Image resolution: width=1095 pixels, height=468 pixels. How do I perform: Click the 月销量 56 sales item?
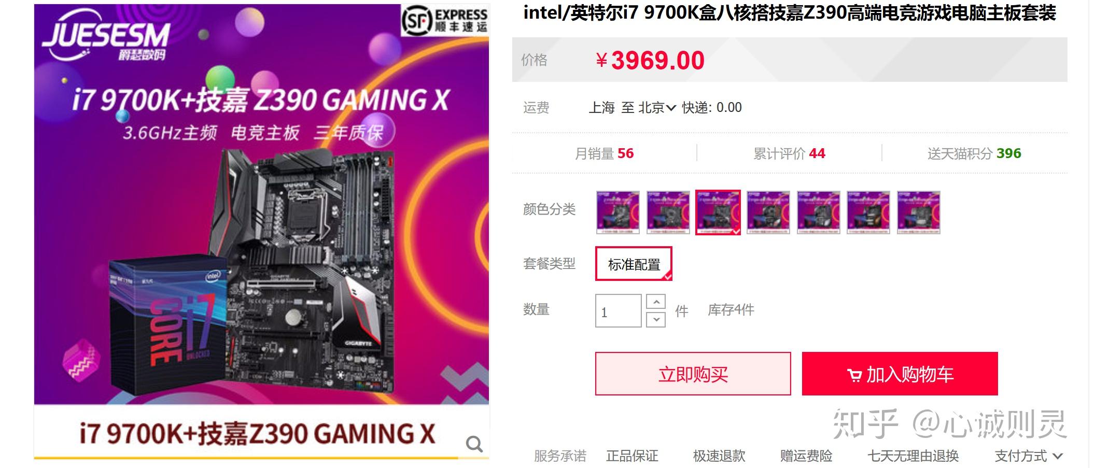coord(604,153)
